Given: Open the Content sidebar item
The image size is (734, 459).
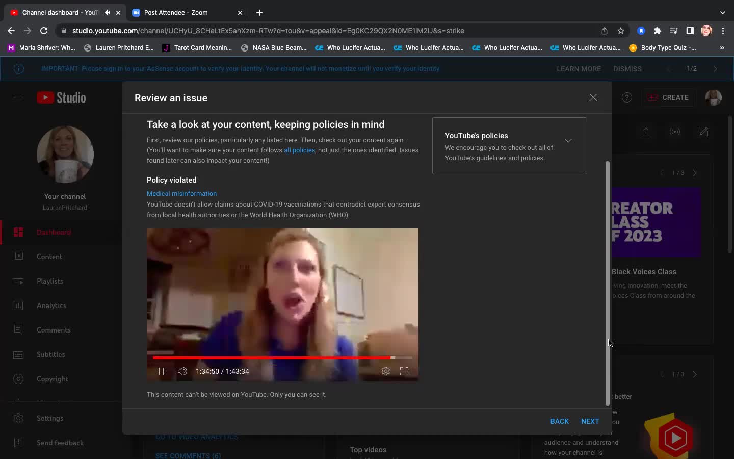Looking at the screenshot, I should point(61,257).
